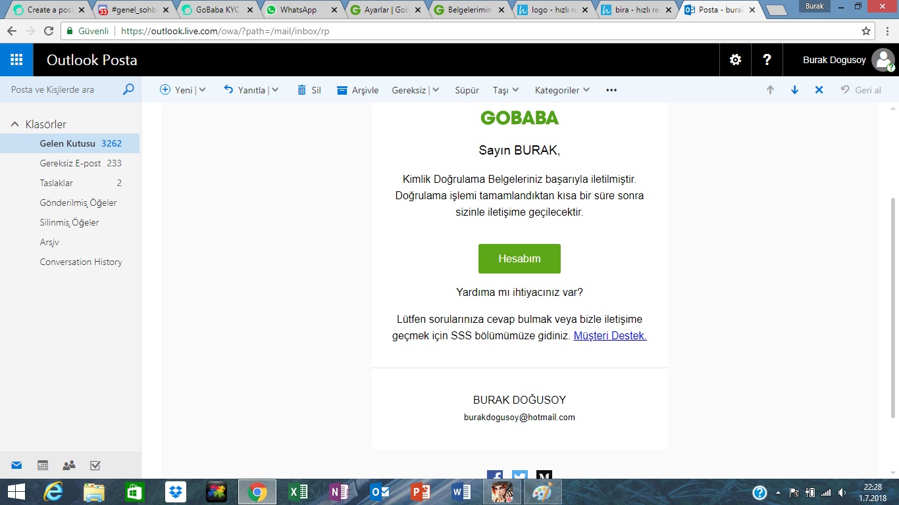Open Taslaklar folder
899x505 pixels.
70,183
